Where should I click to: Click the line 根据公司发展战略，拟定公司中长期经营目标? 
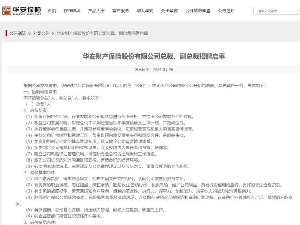[106, 123]
